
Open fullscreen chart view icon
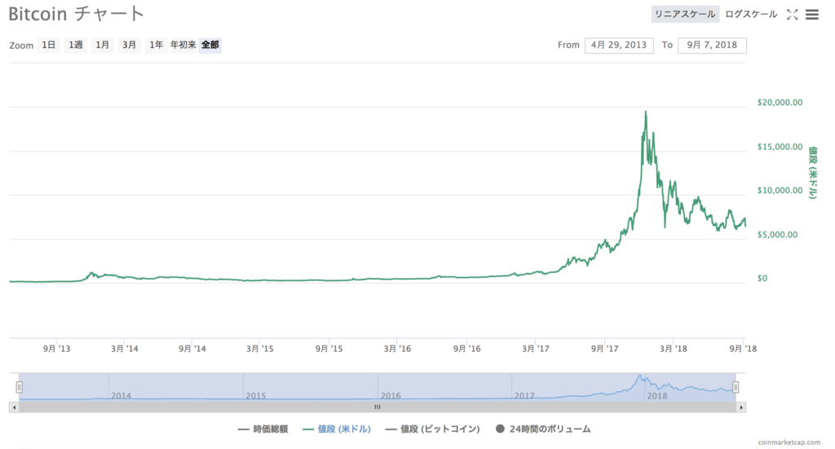click(x=793, y=15)
